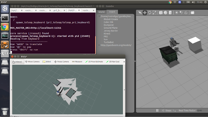Select Jersey Barrier model in the list
This screenshot has width=208, height=117.
[x=111, y=31]
